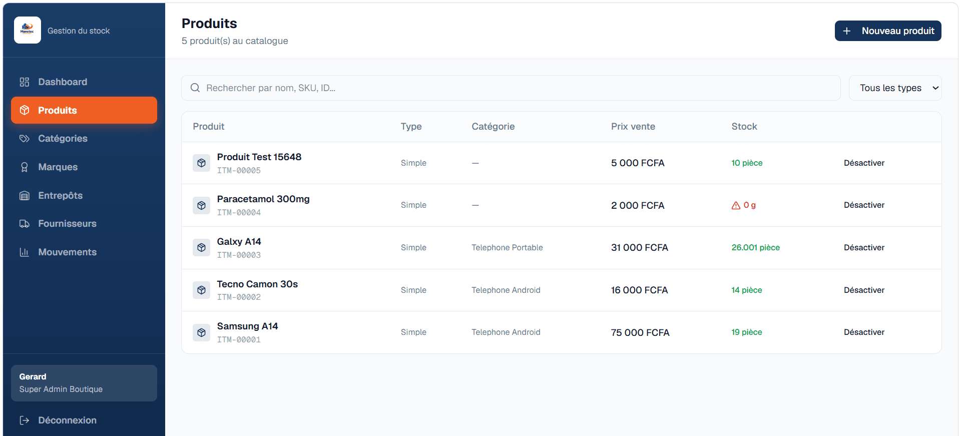Click the Fournisseurs truck icon
This screenshot has height=436, width=960.
24,224
